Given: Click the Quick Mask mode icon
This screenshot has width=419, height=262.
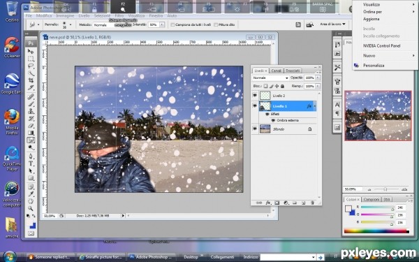Looking at the screenshot, I should (x=31, y=233).
